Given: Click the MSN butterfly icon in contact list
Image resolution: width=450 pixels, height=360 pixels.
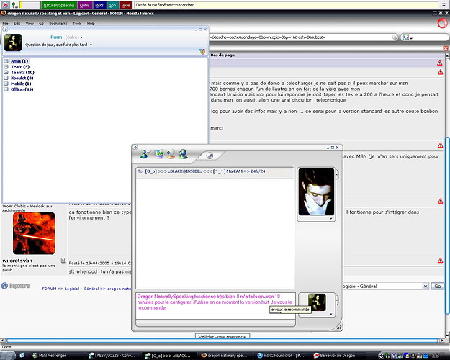Looking at the screenshot, I should 202,51.
